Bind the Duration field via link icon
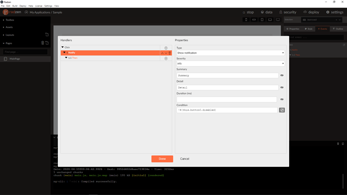The image size is (347, 195). click(282, 100)
